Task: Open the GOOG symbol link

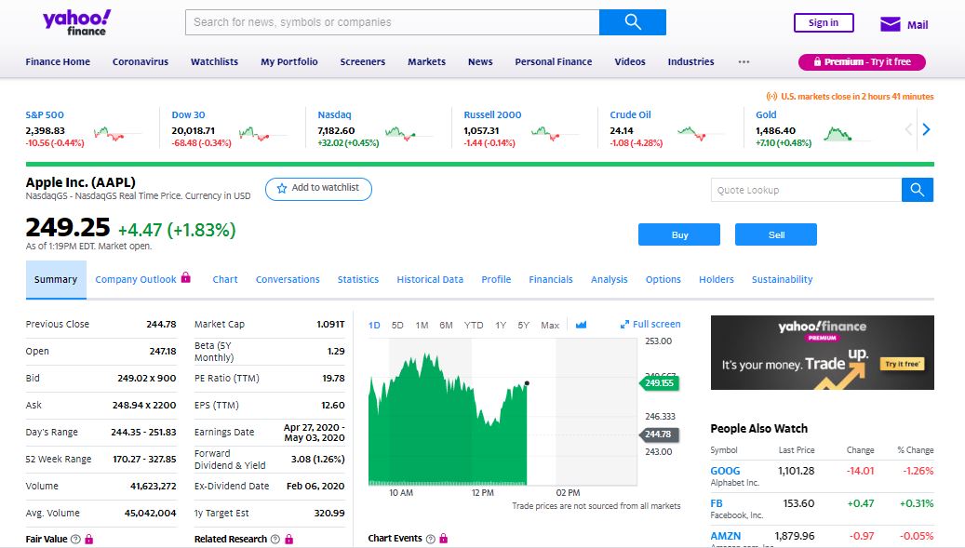Action: point(725,471)
